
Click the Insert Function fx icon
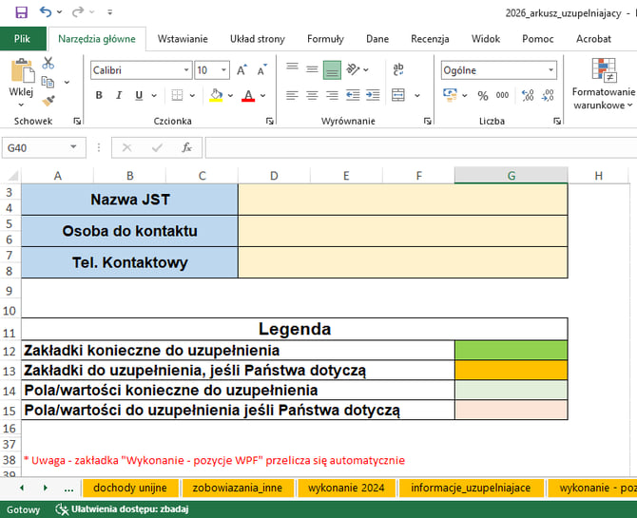[x=187, y=147]
